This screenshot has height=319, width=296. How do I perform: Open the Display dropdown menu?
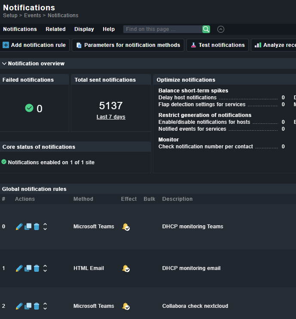point(84,29)
